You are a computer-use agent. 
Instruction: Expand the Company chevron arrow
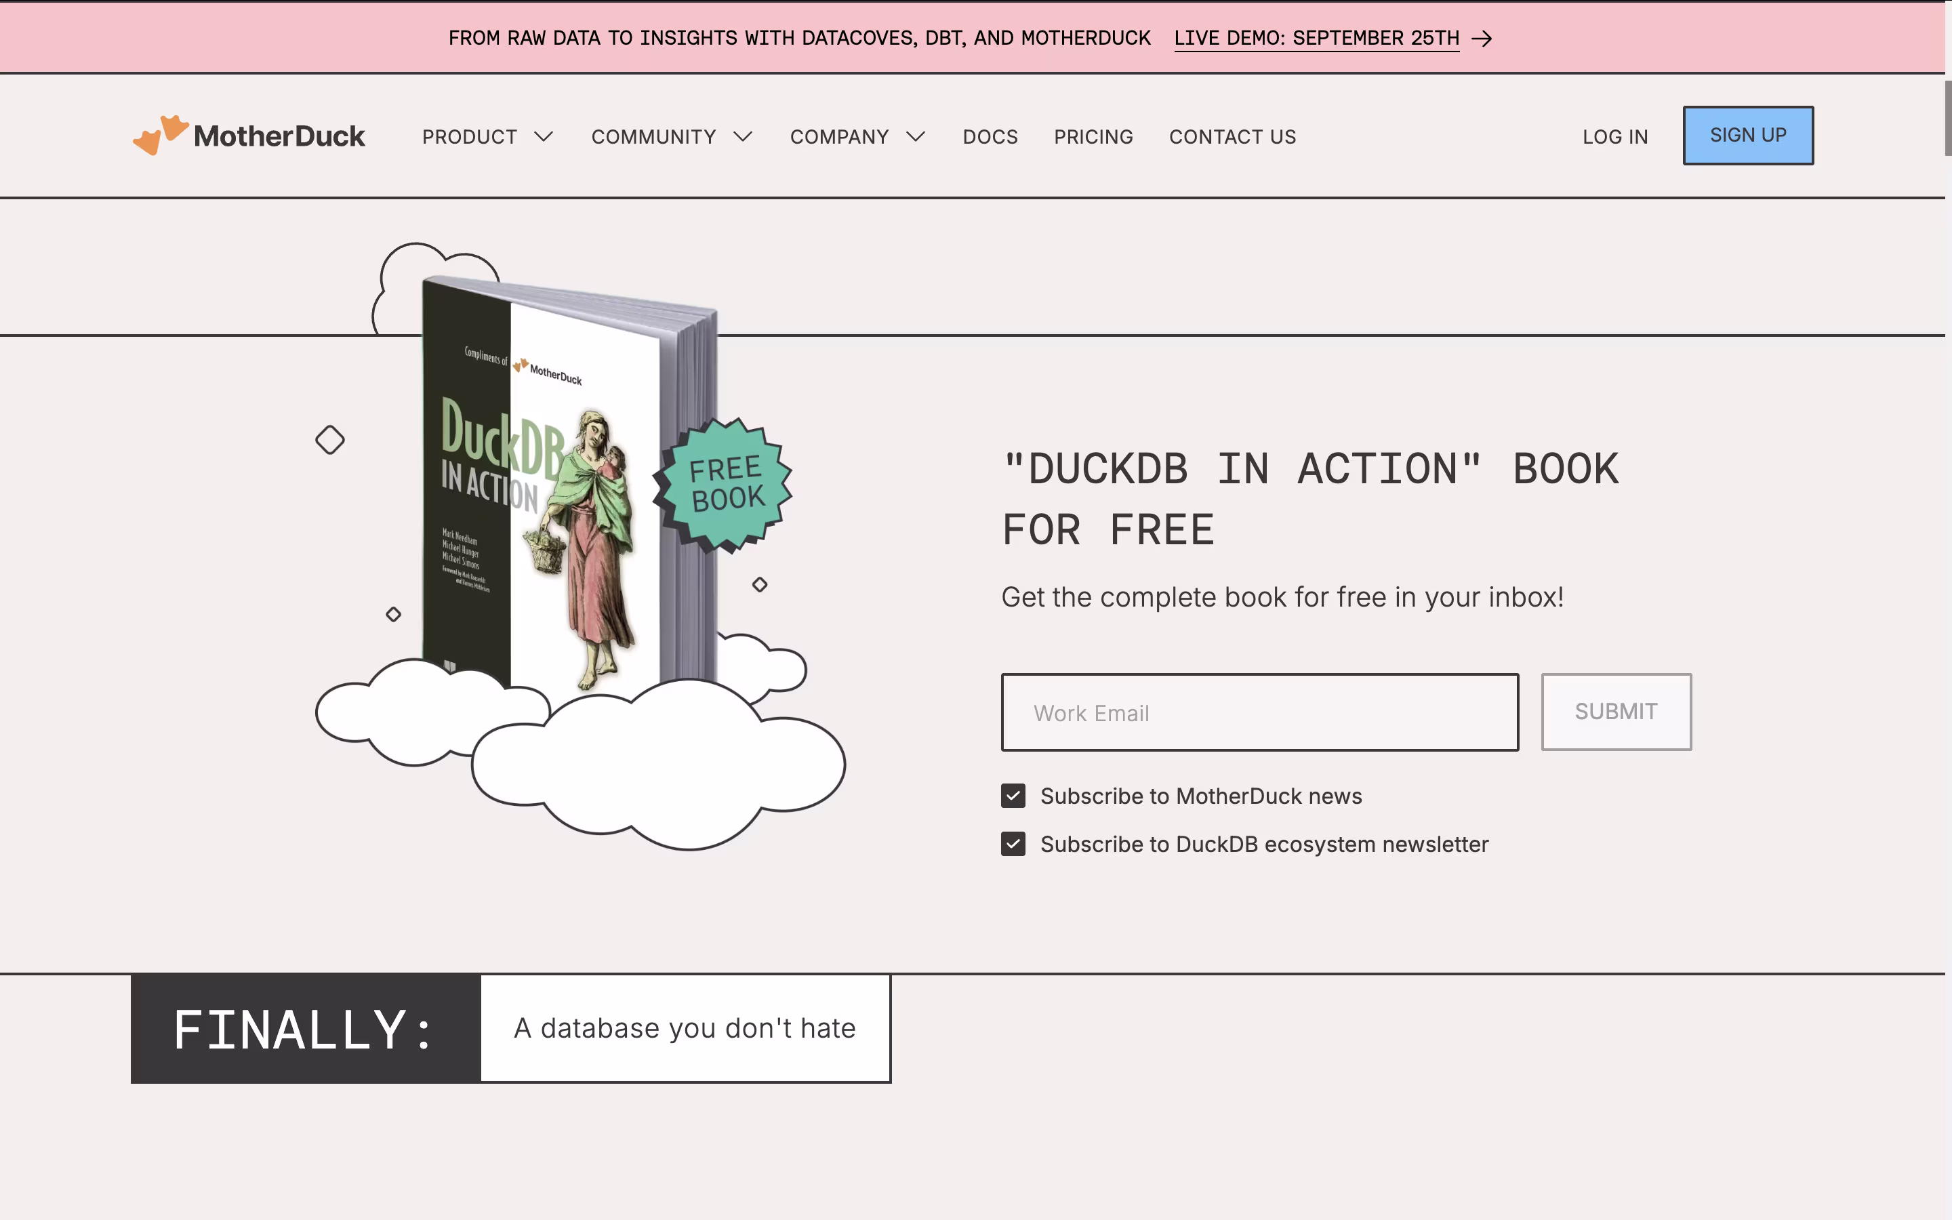pos(916,137)
